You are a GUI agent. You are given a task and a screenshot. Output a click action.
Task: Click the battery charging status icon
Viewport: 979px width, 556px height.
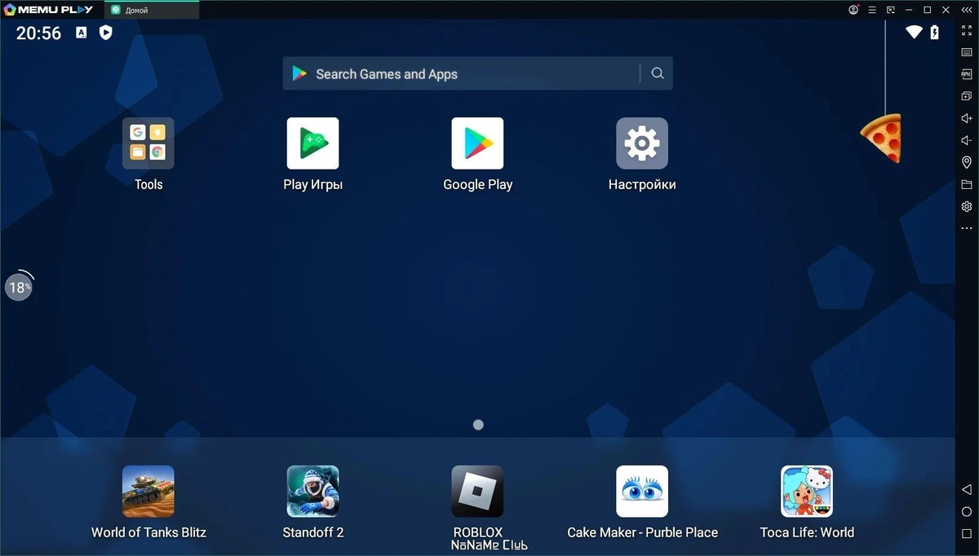(x=935, y=33)
